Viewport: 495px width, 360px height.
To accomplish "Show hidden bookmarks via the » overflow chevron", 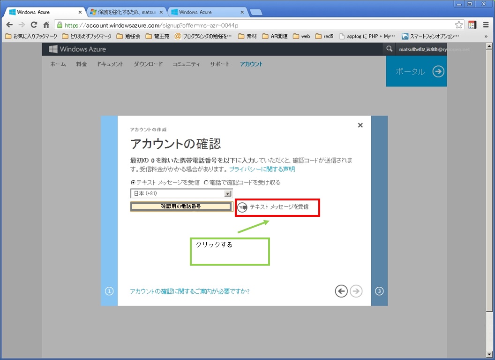I will click(x=486, y=36).
